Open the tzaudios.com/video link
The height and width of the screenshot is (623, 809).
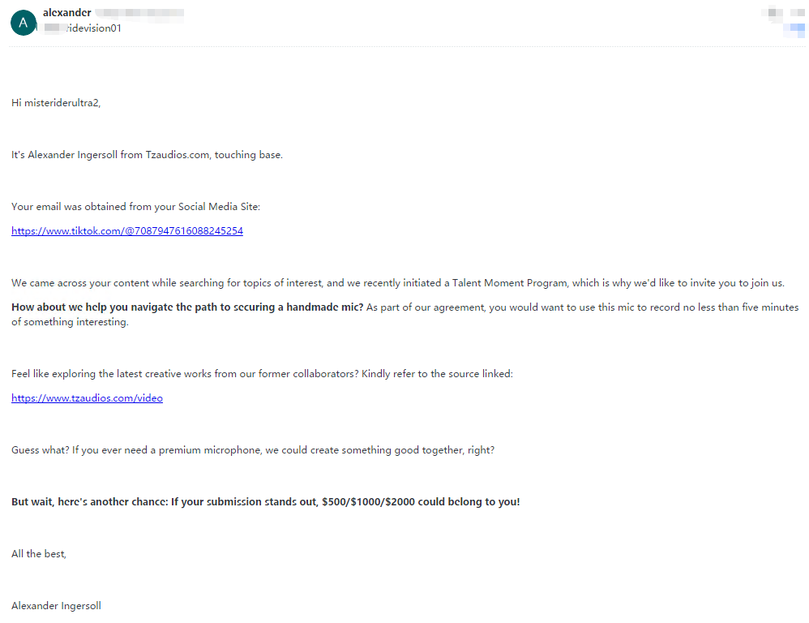click(x=87, y=398)
